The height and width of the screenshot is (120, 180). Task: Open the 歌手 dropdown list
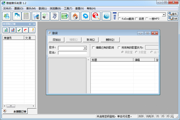(x=85, y=48)
